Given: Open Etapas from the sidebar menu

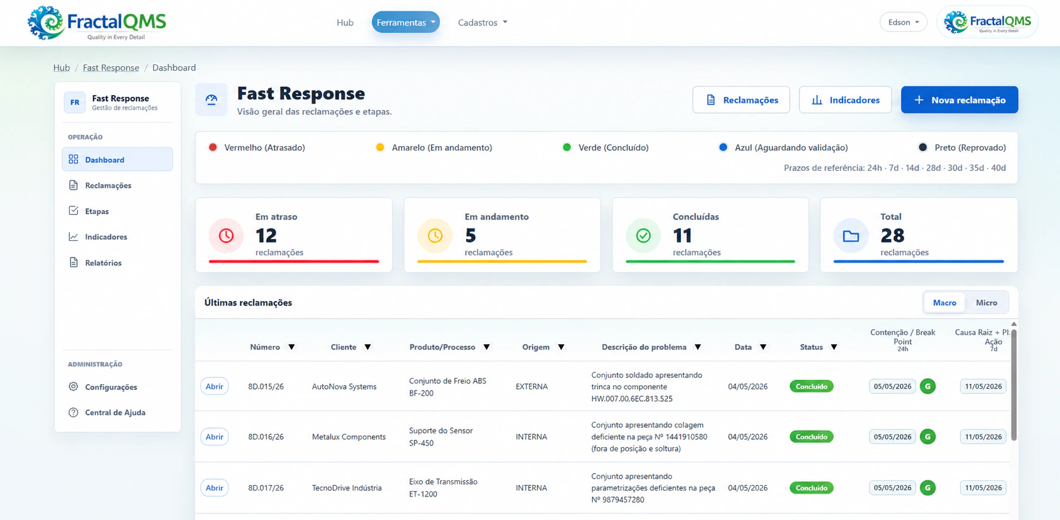Looking at the screenshot, I should pyautogui.click(x=117, y=211).
